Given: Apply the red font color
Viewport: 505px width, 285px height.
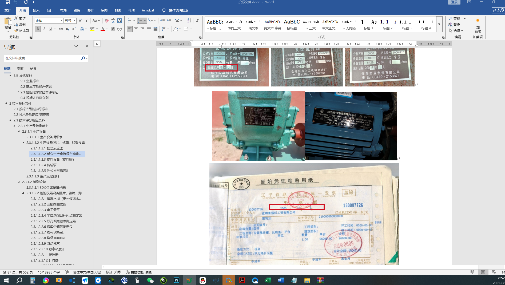Looking at the screenshot, I should click(103, 29).
